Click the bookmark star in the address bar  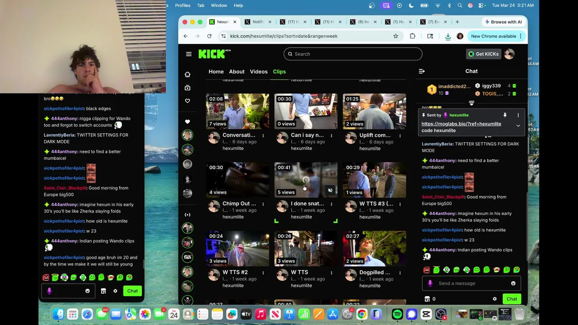tap(396, 36)
